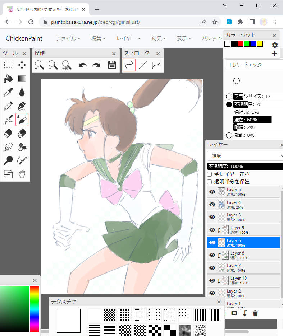
Task: Reset zoom to 100% magnifier
Action: [x=67, y=65]
